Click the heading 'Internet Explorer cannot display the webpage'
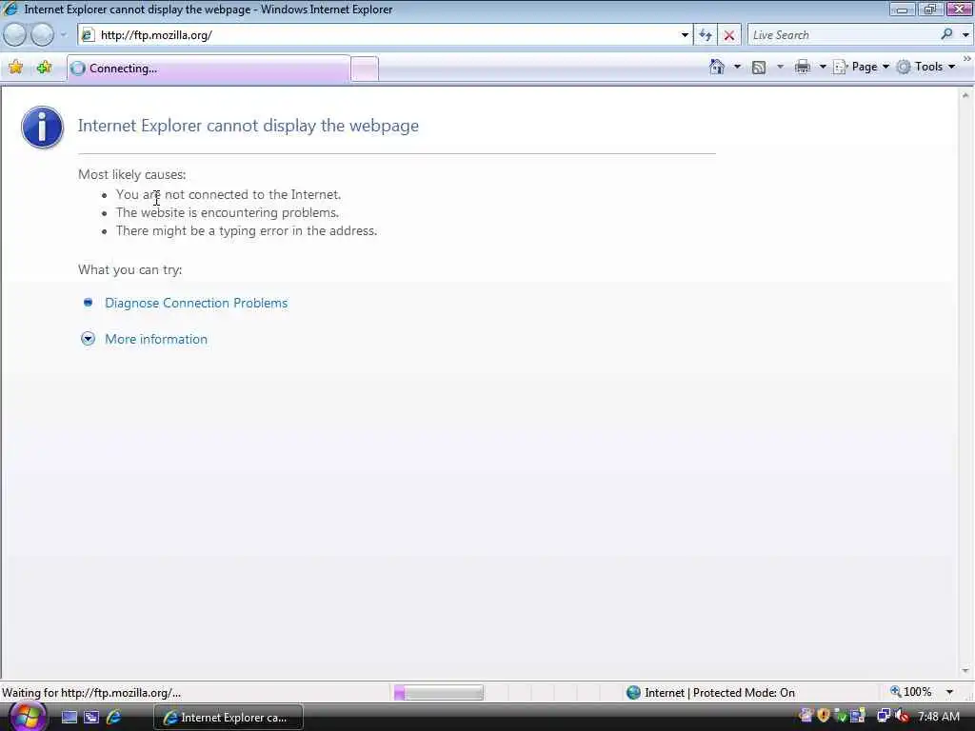 (249, 126)
